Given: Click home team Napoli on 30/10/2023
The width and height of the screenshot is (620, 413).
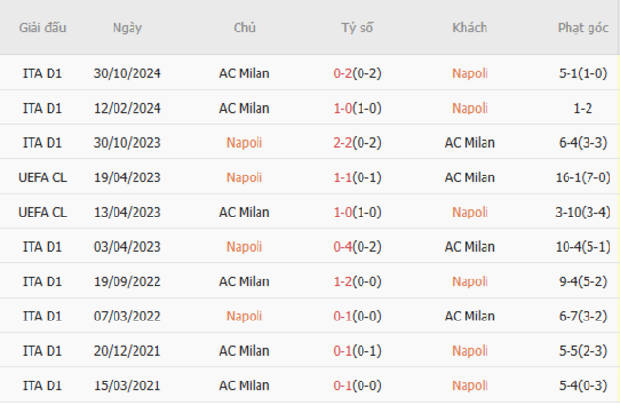Looking at the screenshot, I should coord(244,143).
